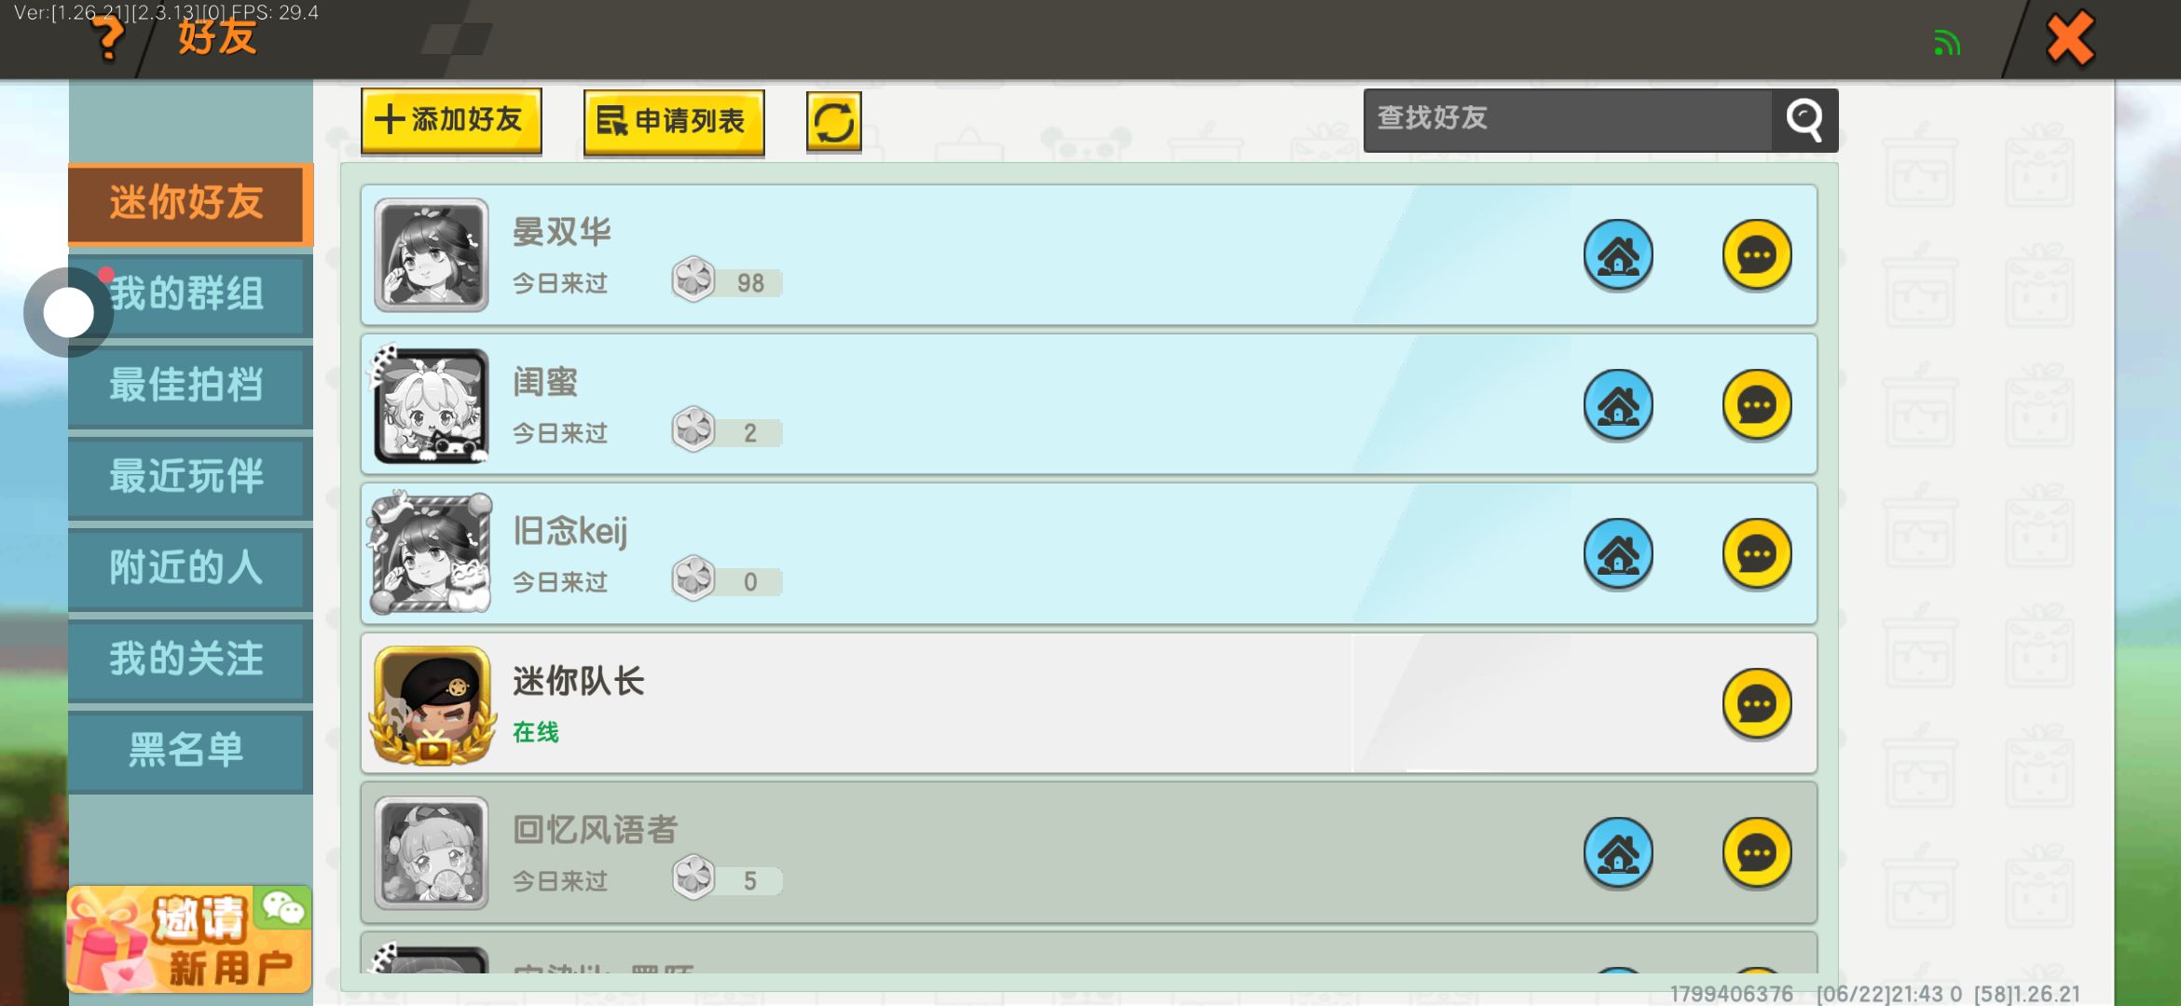Open the help question mark icon
The image size is (2181, 1006).
109,39
